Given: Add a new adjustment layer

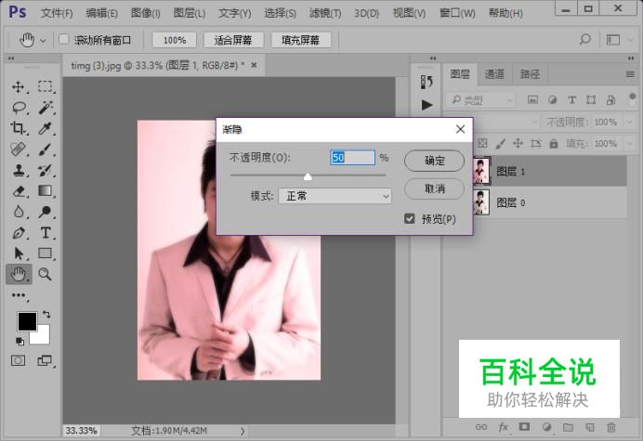Looking at the screenshot, I should 546,427.
